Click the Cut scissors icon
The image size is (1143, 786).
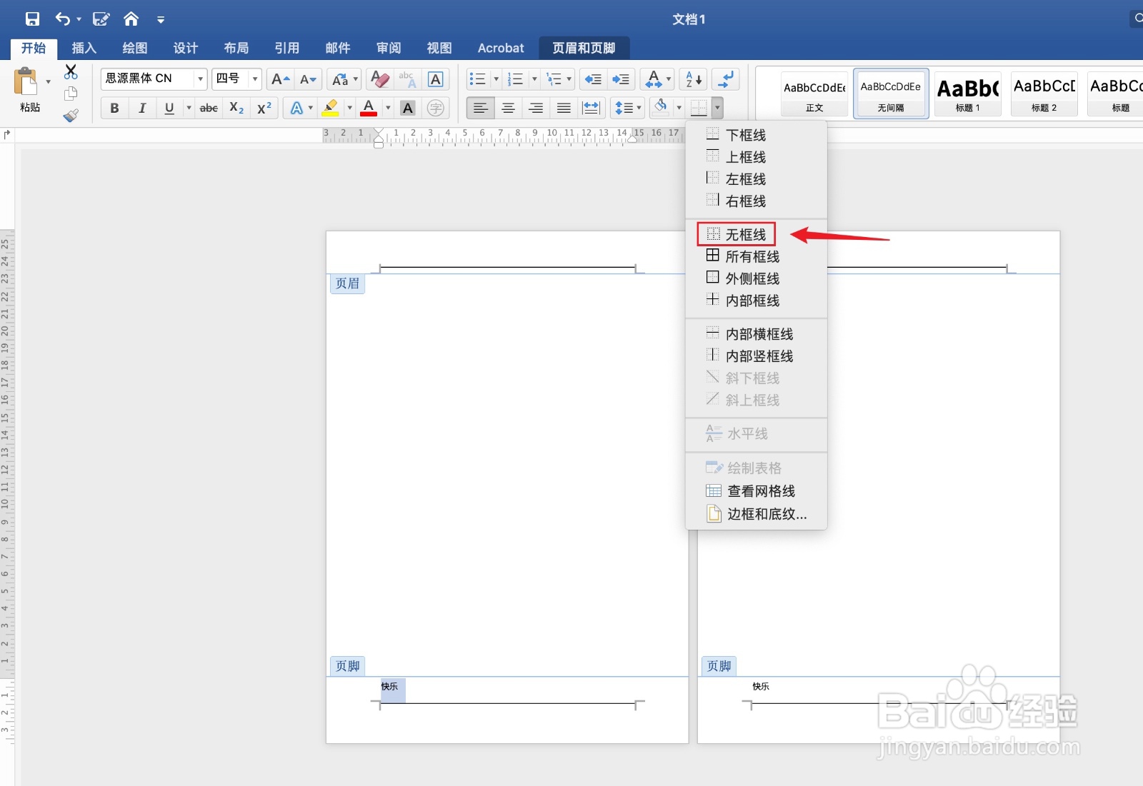pos(71,71)
